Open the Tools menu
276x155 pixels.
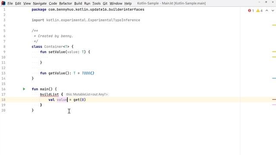tap(97, 3)
